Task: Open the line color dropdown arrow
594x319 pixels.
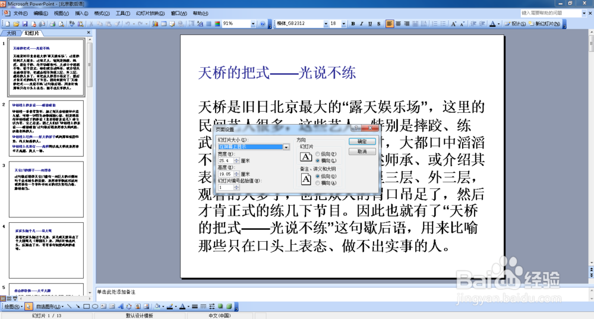Action: [x=175, y=307]
